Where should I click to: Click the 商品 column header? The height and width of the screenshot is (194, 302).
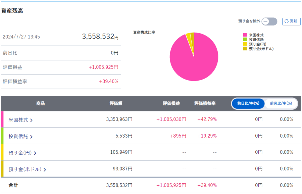[x=40, y=103]
